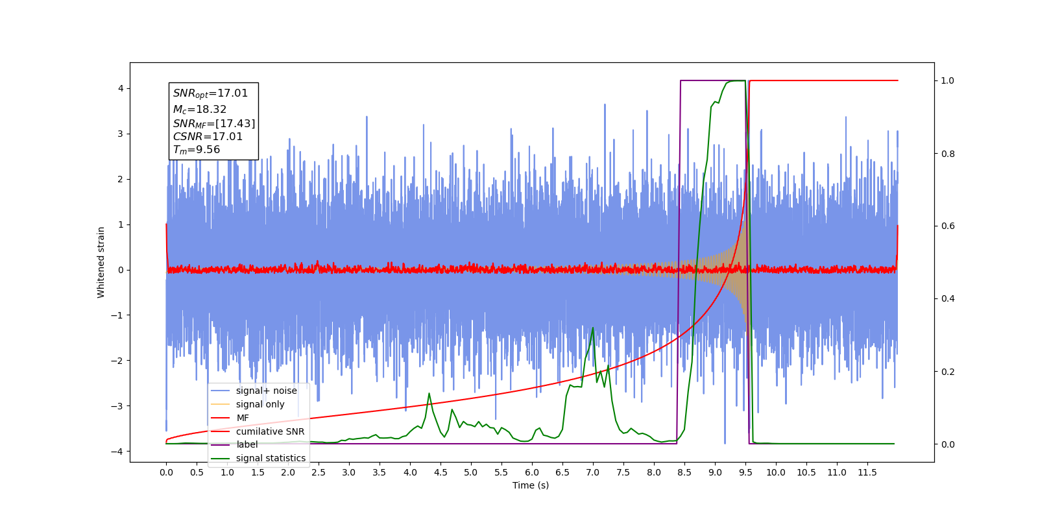Click the 8.0 x-axis tick label
Image resolution: width=1038 pixels, height=519 pixels.
pos(654,472)
